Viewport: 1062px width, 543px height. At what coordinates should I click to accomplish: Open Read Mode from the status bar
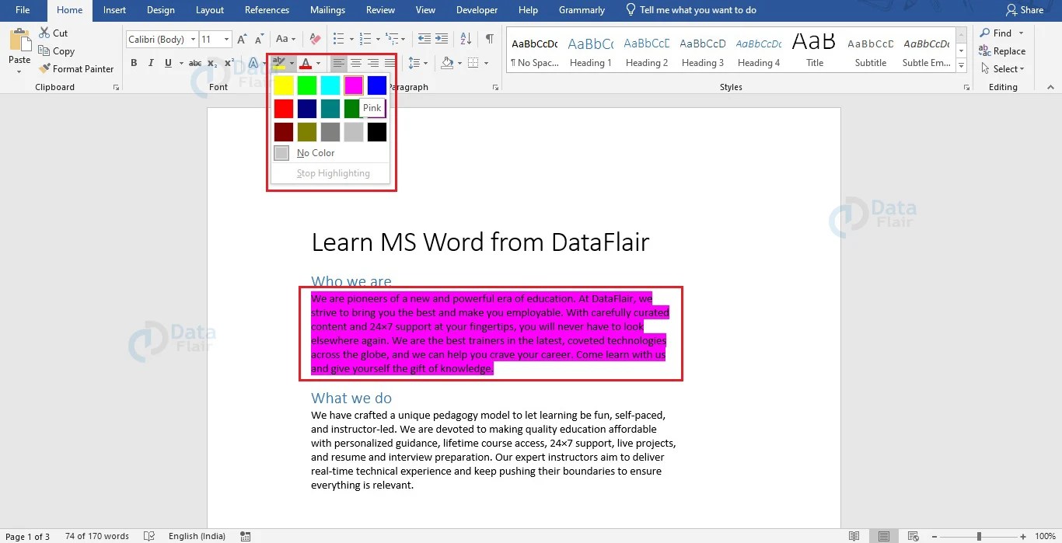point(854,535)
